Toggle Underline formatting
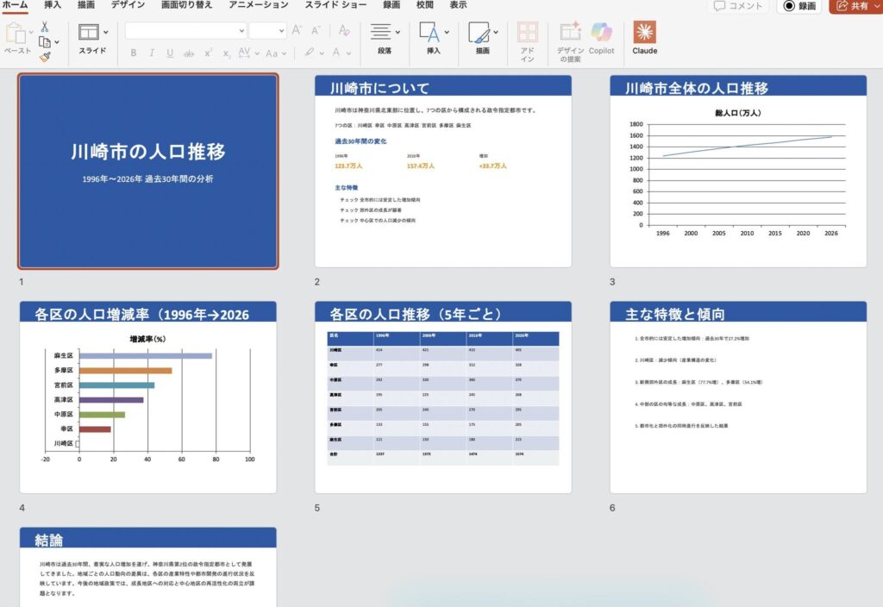This screenshot has height=607, width=883. [170, 53]
